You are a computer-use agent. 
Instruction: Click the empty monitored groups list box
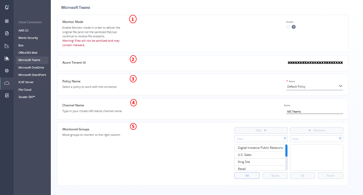pyautogui.click(x=317, y=157)
